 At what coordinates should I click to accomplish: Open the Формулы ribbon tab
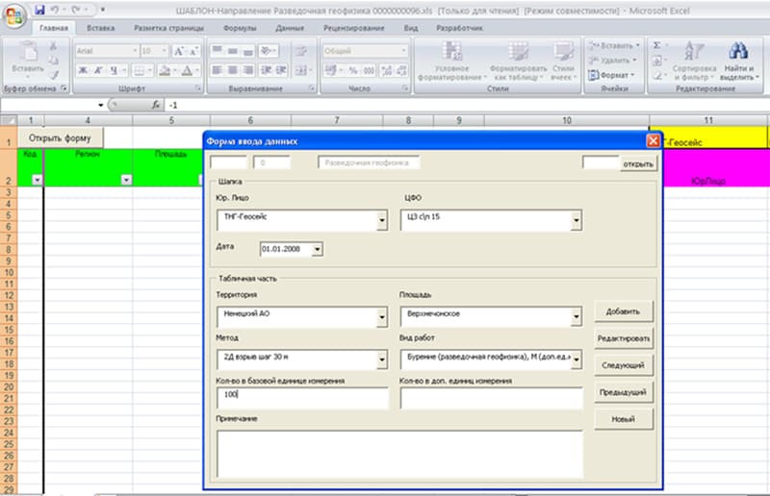(x=240, y=29)
